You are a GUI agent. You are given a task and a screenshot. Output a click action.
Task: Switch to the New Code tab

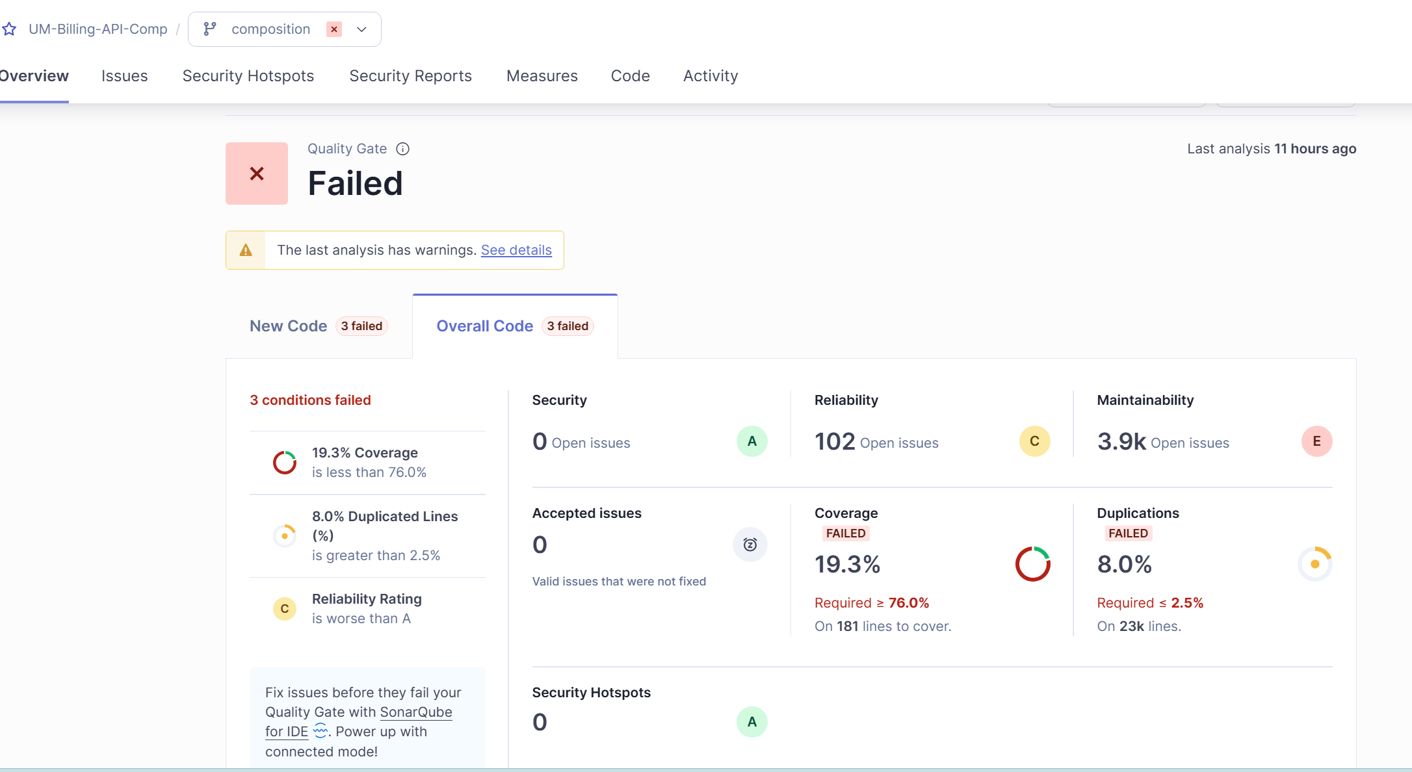pyautogui.click(x=319, y=326)
